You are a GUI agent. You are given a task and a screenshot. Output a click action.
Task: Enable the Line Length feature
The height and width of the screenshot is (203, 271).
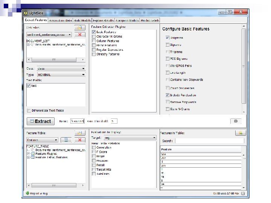coord(167,73)
